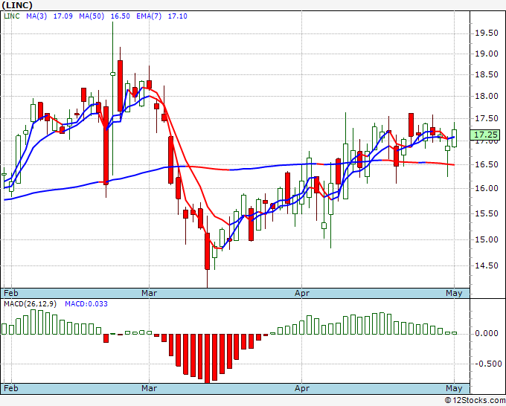Viewport: 506px width, 406px height.
Task: Click the 16.50 price axis label
Action: coord(487,164)
